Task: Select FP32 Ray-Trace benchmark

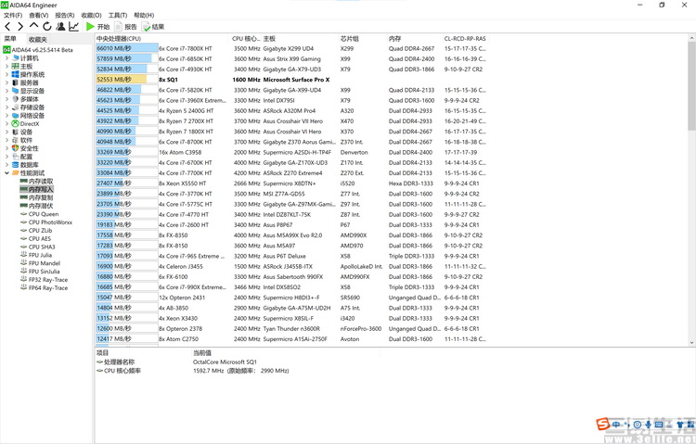Action: click(45, 279)
